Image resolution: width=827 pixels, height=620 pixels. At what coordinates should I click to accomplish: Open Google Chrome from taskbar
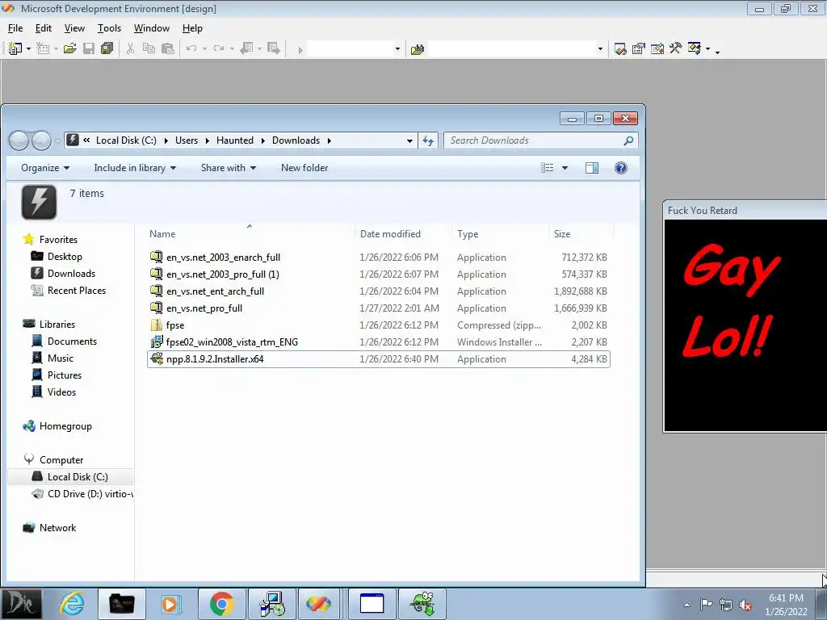[x=221, y=604]
